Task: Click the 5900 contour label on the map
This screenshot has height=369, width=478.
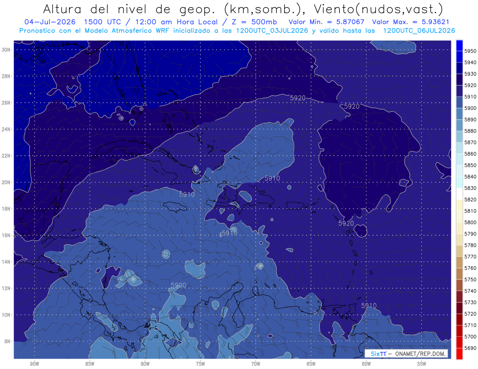Action: tap(178, 285)
